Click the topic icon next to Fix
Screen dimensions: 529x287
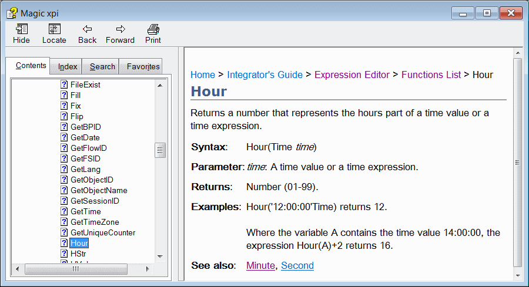tap(64, 106)
